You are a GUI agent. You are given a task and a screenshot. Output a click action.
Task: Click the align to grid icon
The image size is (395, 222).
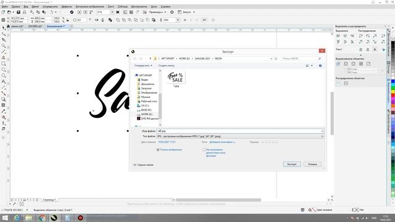361,64
